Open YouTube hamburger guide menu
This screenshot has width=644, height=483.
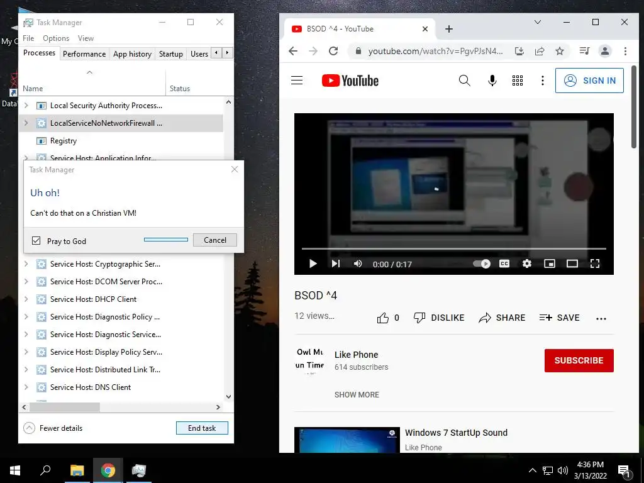[297, 80]
